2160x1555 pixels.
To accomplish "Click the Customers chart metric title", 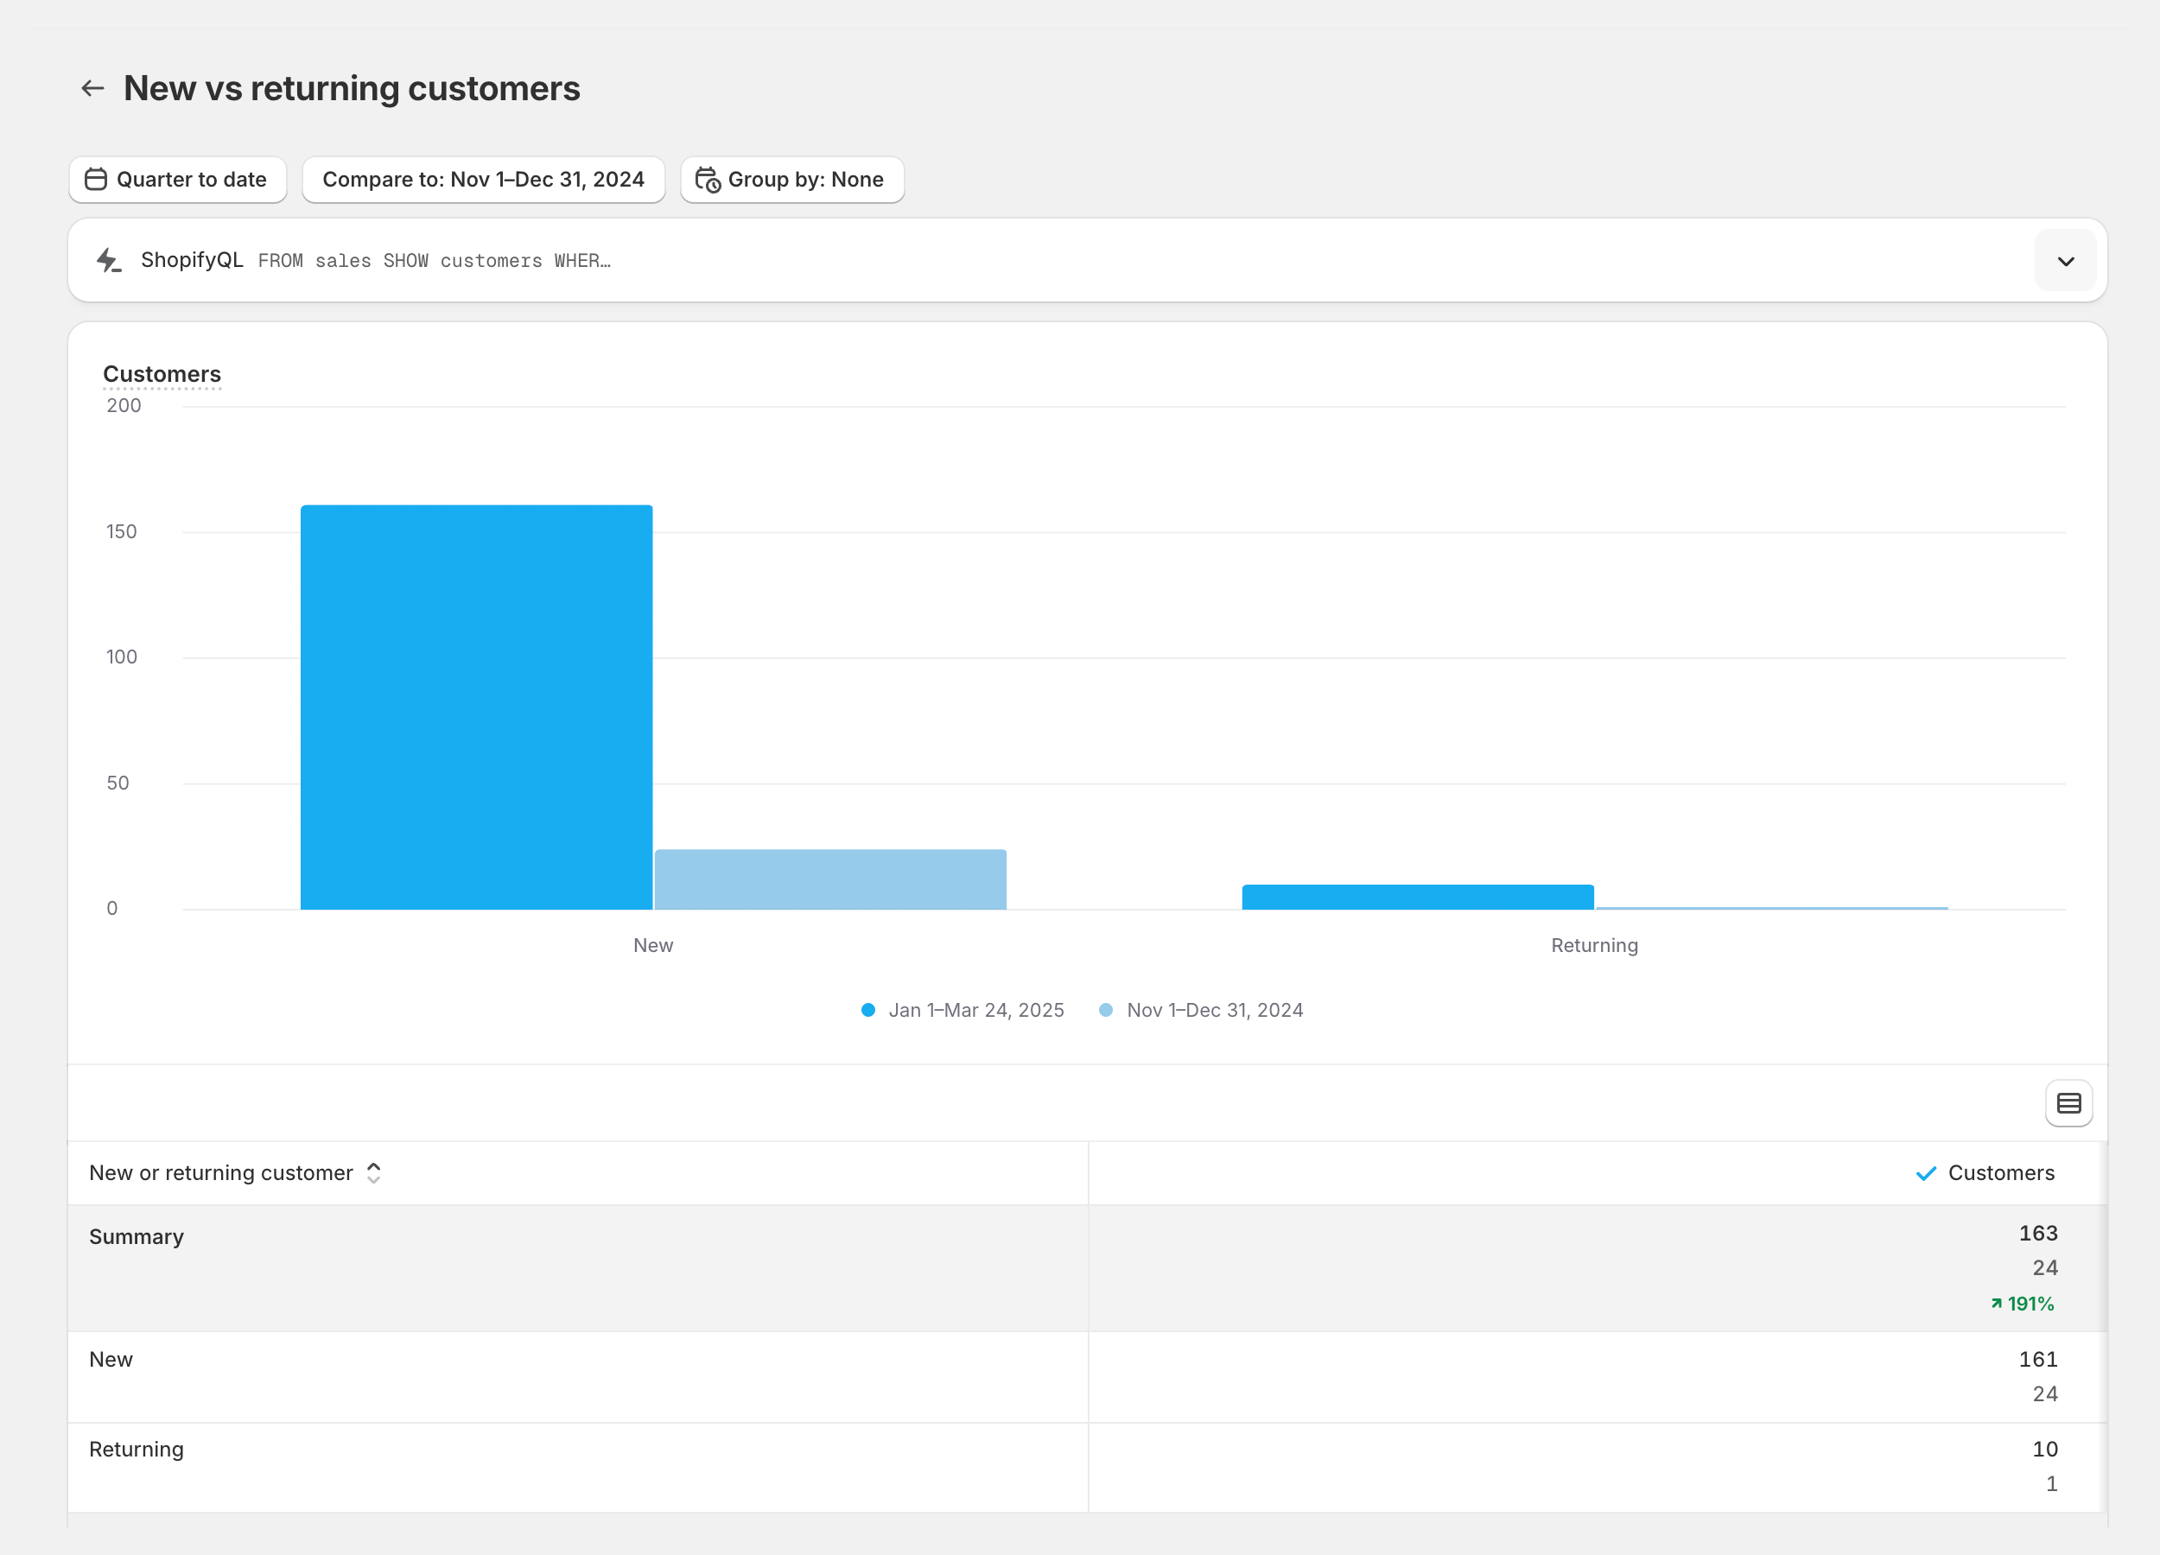I will (x=162, y=374).
